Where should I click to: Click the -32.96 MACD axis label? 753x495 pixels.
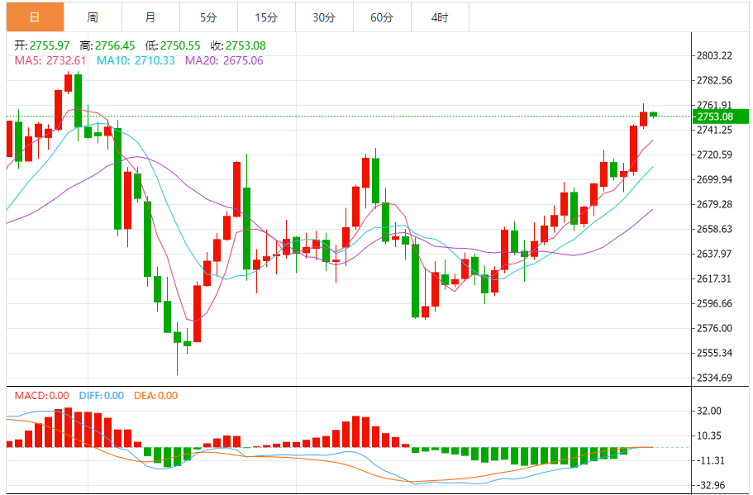[710, 485]
